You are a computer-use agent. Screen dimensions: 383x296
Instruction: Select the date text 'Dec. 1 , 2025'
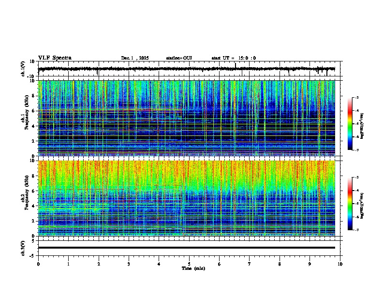coord(135,58)
